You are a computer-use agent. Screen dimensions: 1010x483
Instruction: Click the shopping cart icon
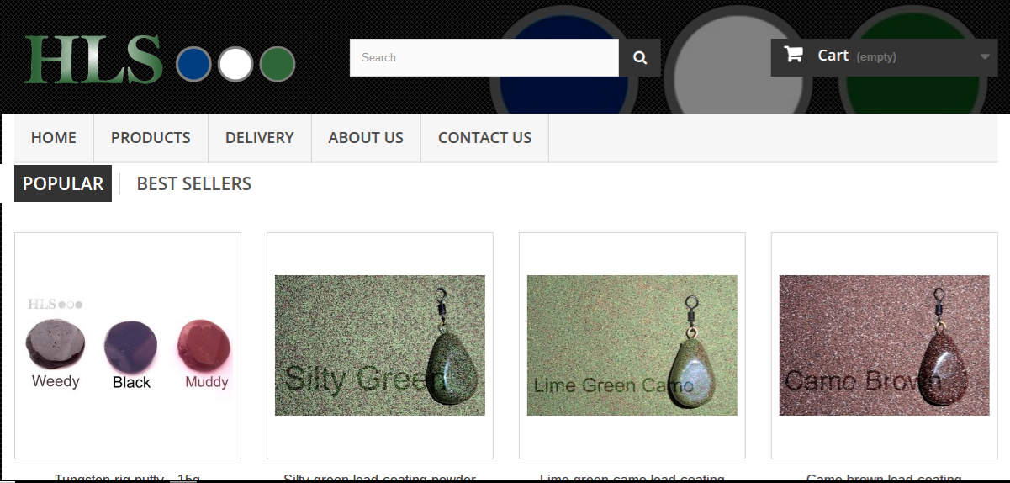pyautogui.click(x=793, y=55)
